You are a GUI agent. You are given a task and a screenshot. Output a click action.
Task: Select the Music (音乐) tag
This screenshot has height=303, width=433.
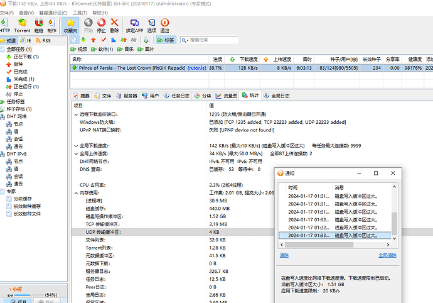pos(126,49)
